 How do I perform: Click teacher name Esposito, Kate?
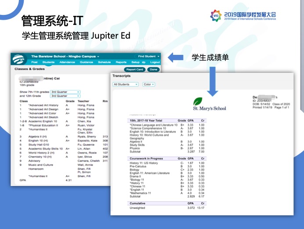(x=87, y=141)
